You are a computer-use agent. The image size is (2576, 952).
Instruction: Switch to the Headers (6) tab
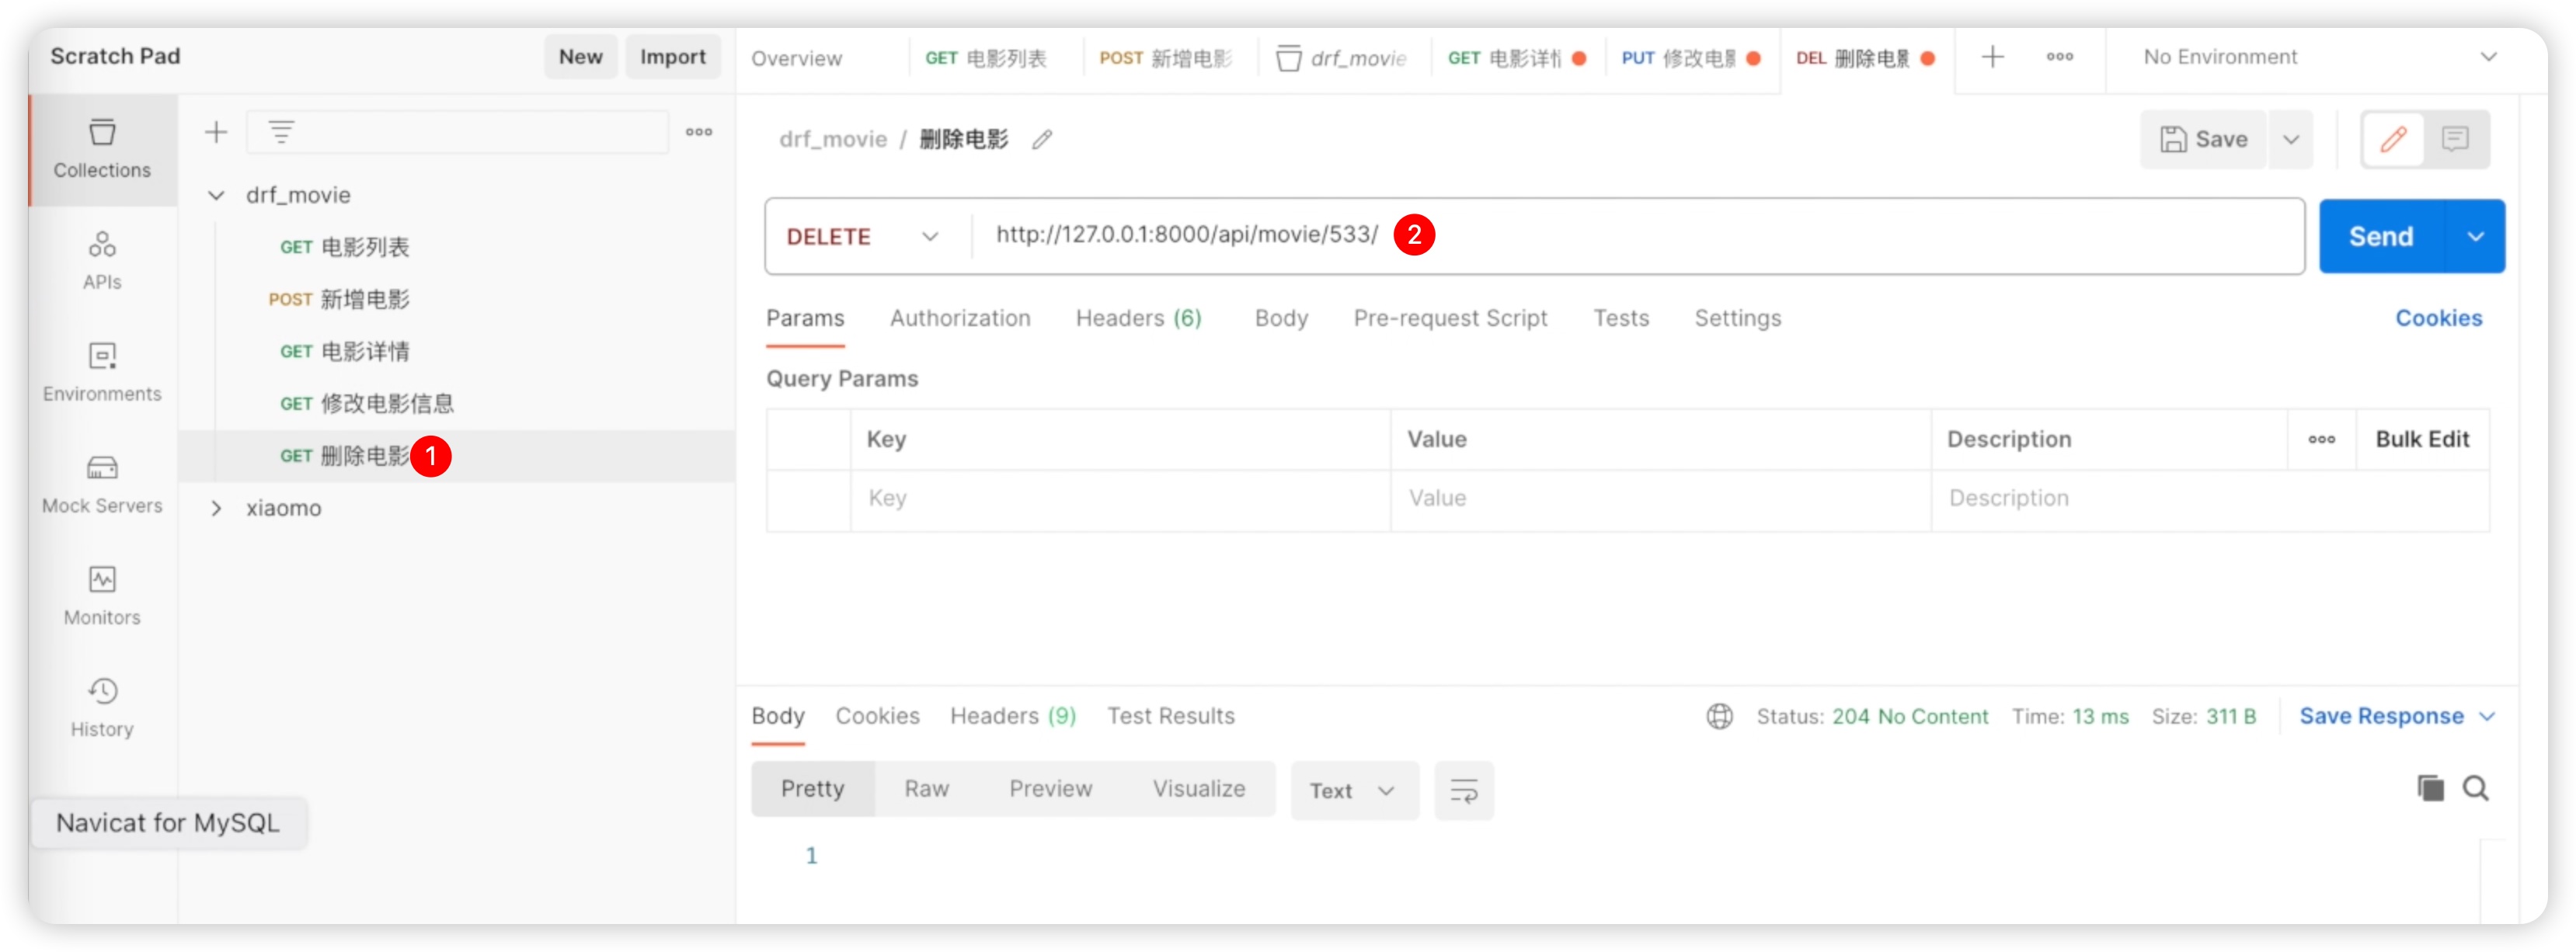pyautogui.click(x=1138, y=318)
